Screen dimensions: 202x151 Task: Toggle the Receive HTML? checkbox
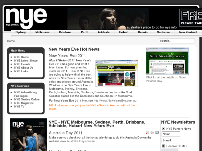coord(163,146)
